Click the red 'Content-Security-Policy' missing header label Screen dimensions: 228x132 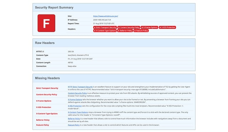47,95
